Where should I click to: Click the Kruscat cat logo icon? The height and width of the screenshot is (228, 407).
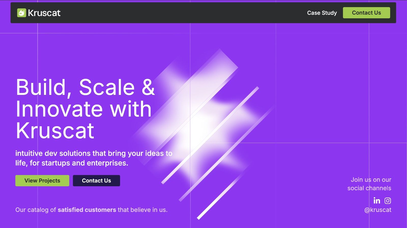pyautogui.click(x=22, y=13)
